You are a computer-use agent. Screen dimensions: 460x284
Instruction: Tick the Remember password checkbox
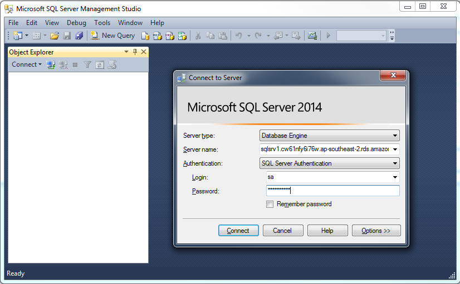(270, 204)
